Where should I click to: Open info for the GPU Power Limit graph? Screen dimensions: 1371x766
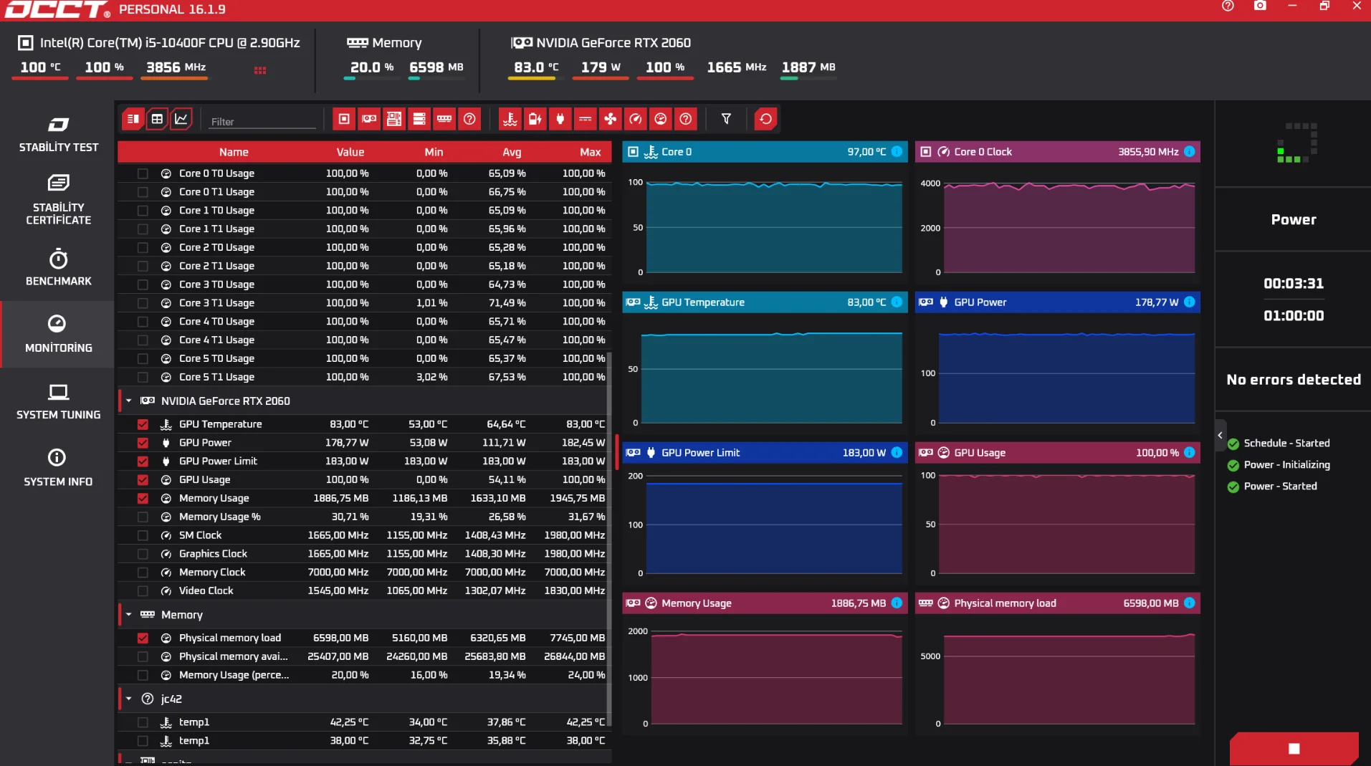click(x=897, y=453)
